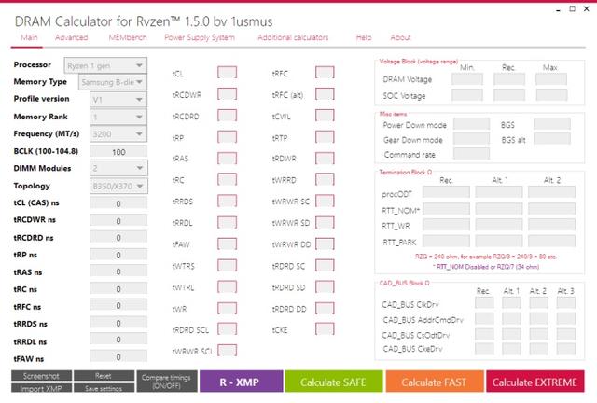
Task: Click the tRFC (alt) timing result box
Action: [325, 94]
